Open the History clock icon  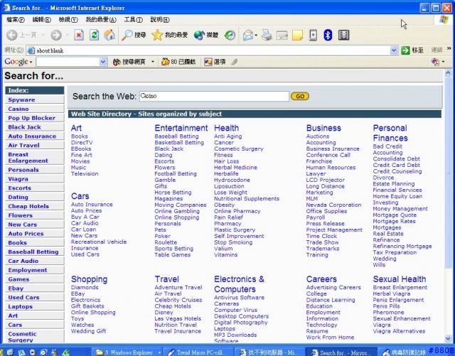point(230,35)
